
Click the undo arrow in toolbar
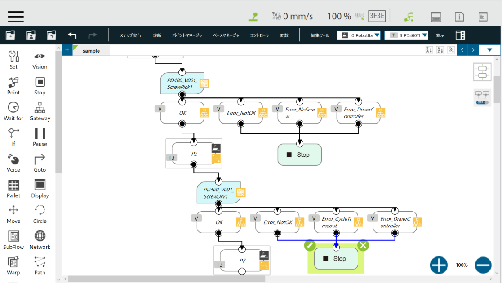pyautogui.click(x=72, y=35)
